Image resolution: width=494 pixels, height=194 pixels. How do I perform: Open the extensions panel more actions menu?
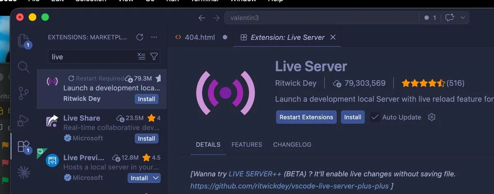coord(154,37)
